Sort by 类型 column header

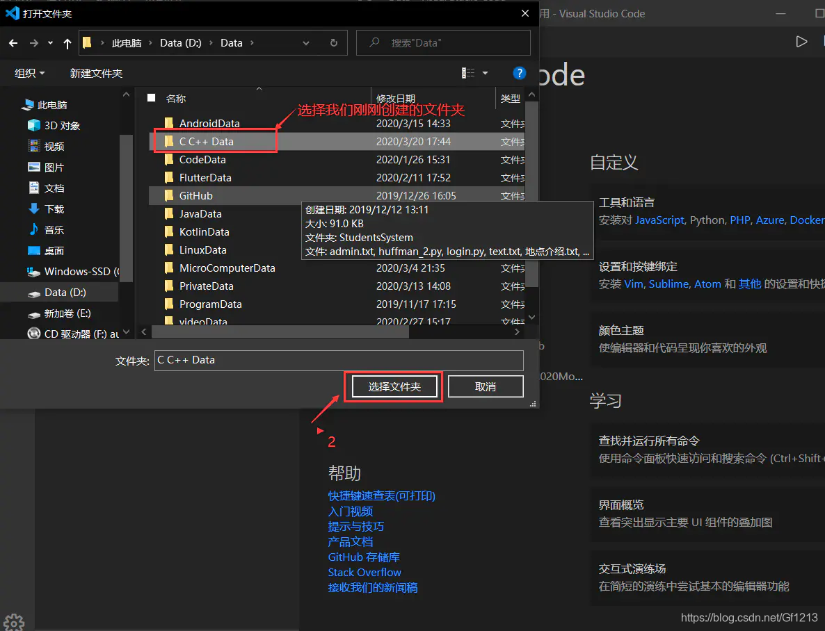pos(511,98)
